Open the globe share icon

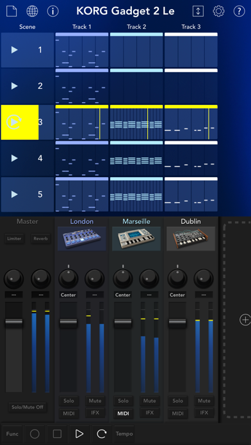coord(32,11)
